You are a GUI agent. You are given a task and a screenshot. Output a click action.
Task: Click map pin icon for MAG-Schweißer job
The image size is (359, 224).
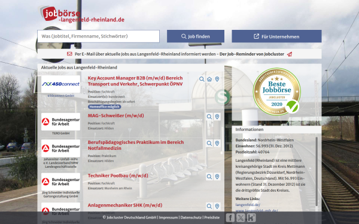pyautogui.click(x=217, y=116)
